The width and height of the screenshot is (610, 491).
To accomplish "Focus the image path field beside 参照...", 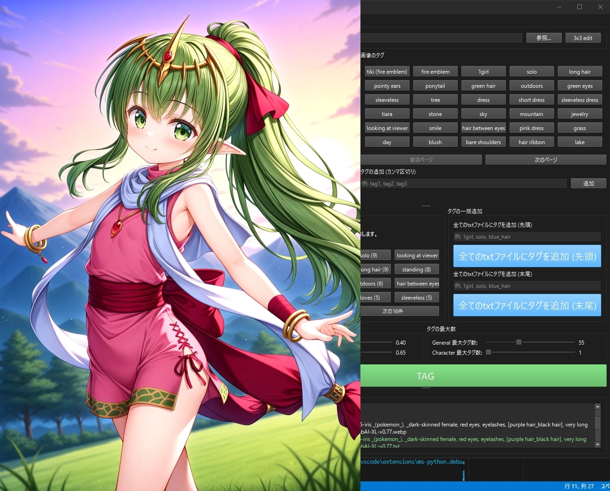I will (441, 38).
